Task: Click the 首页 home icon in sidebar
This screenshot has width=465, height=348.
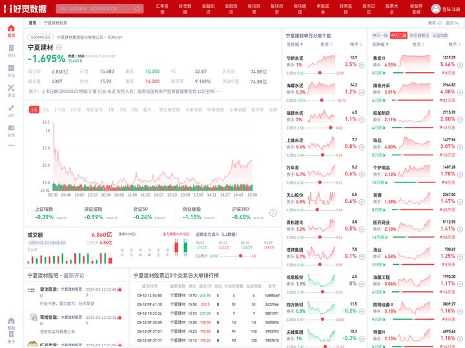Action: (11, 28)
